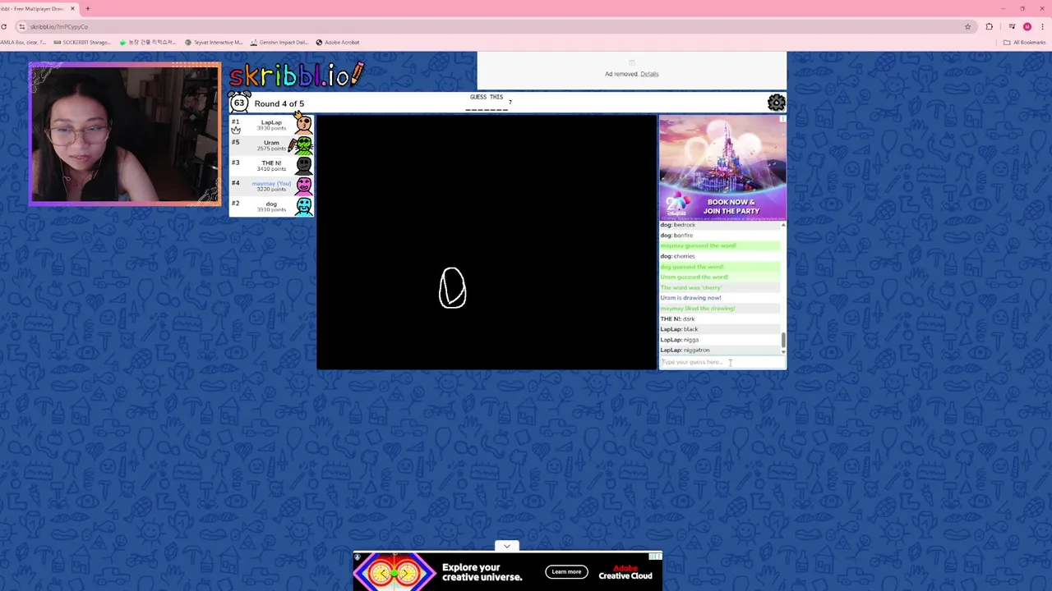Focus the 'Type your guess here' input
The width and height of the screenshot is (1052, 591).
click(x=722, y=362)
